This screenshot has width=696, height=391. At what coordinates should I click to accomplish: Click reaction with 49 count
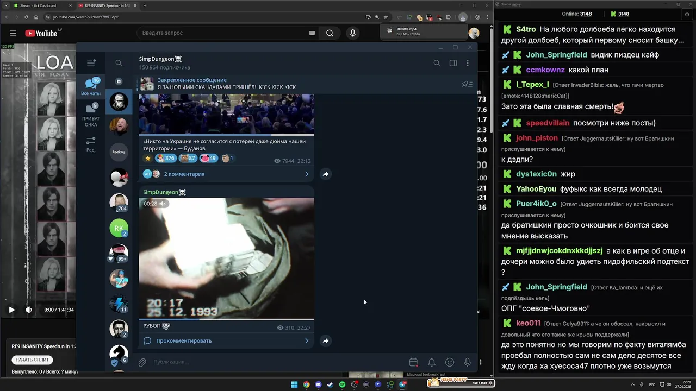click(208, 159)
